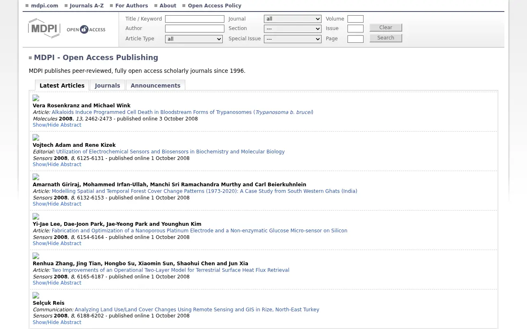This screenshot has width=527, height=329.
Task: Click the author name Selçuk Reis
Action: (x=49, y=303)
